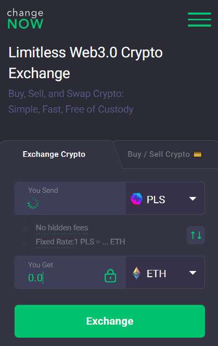Switch to the Exchange Crypto tab
Viewport: 218px width, 346px height.
[x=54, y=154]
